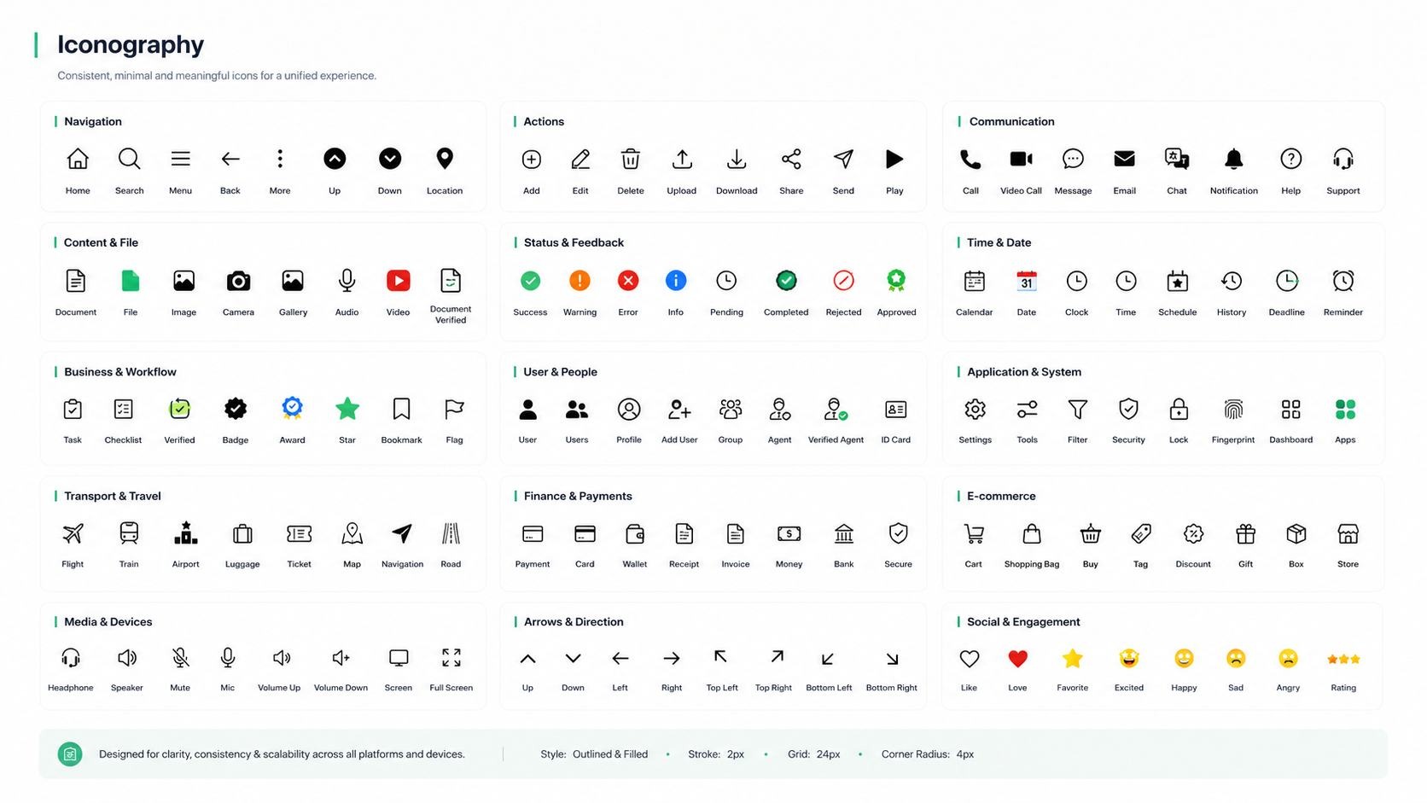
Task: Select the Wallet icon in Finance
Action: (x=635, y=534)
